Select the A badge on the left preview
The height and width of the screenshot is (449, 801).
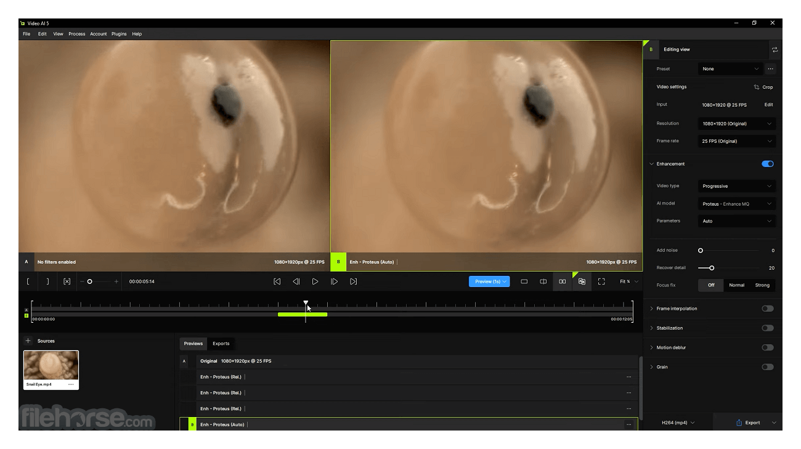click(x=26, y=262)
